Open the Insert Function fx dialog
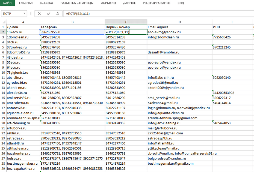The image size is (254, 172). pos(58,14)
